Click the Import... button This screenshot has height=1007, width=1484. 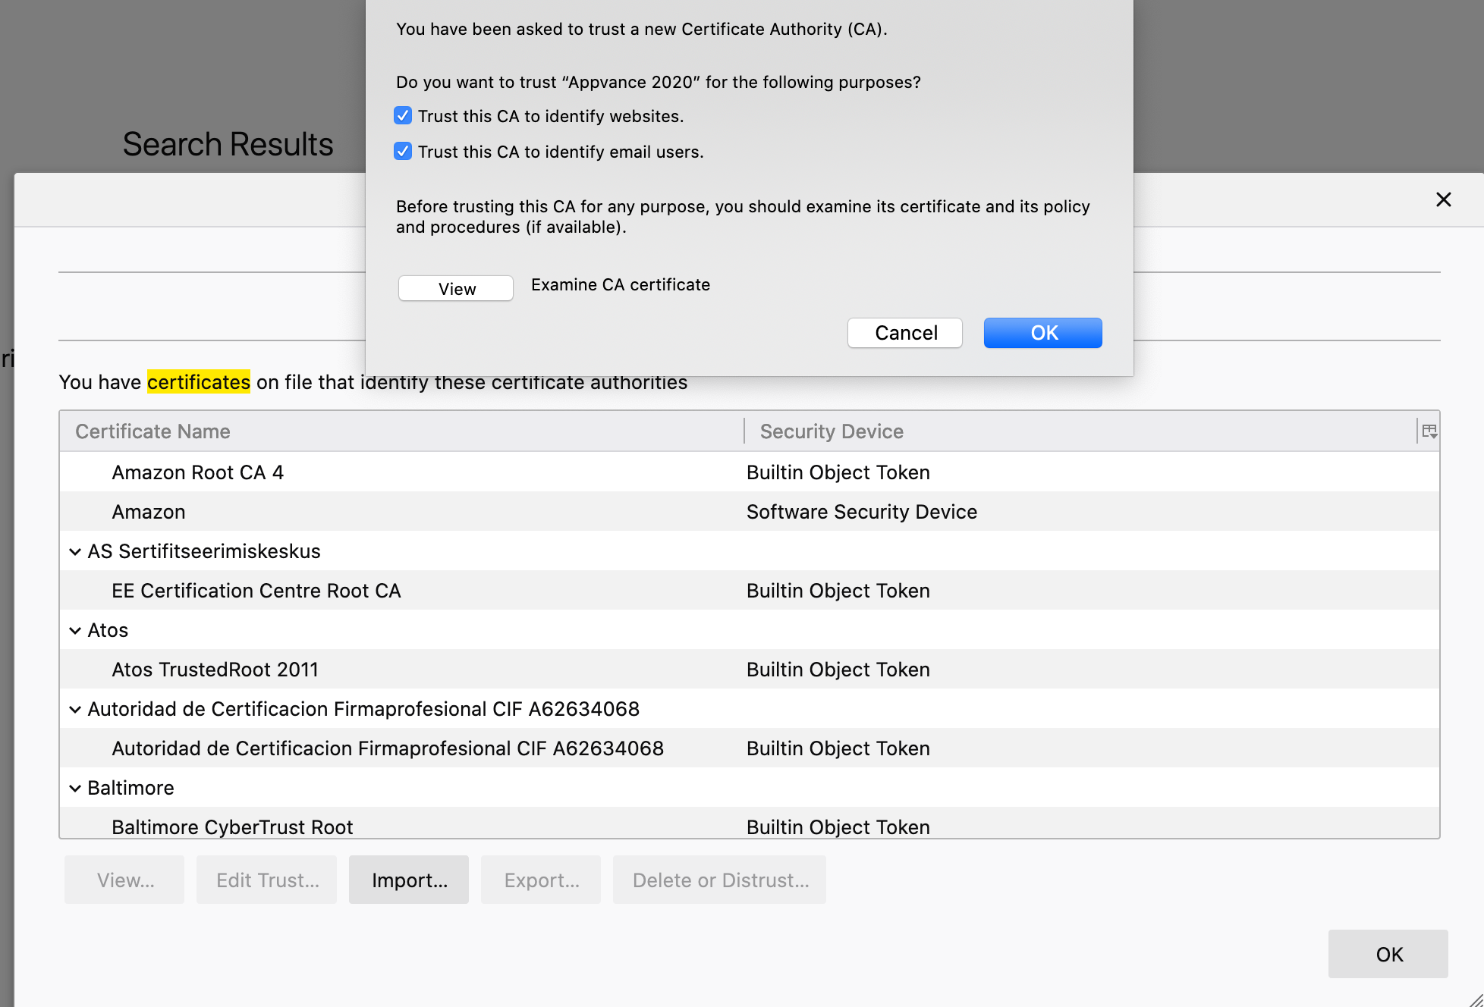(409, 880)
